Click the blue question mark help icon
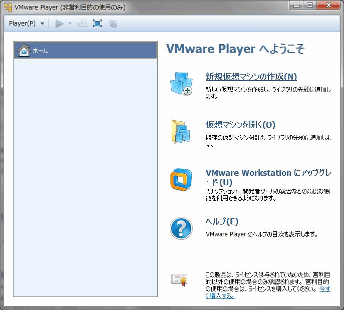344x310 pixels. tap(181, 228)
